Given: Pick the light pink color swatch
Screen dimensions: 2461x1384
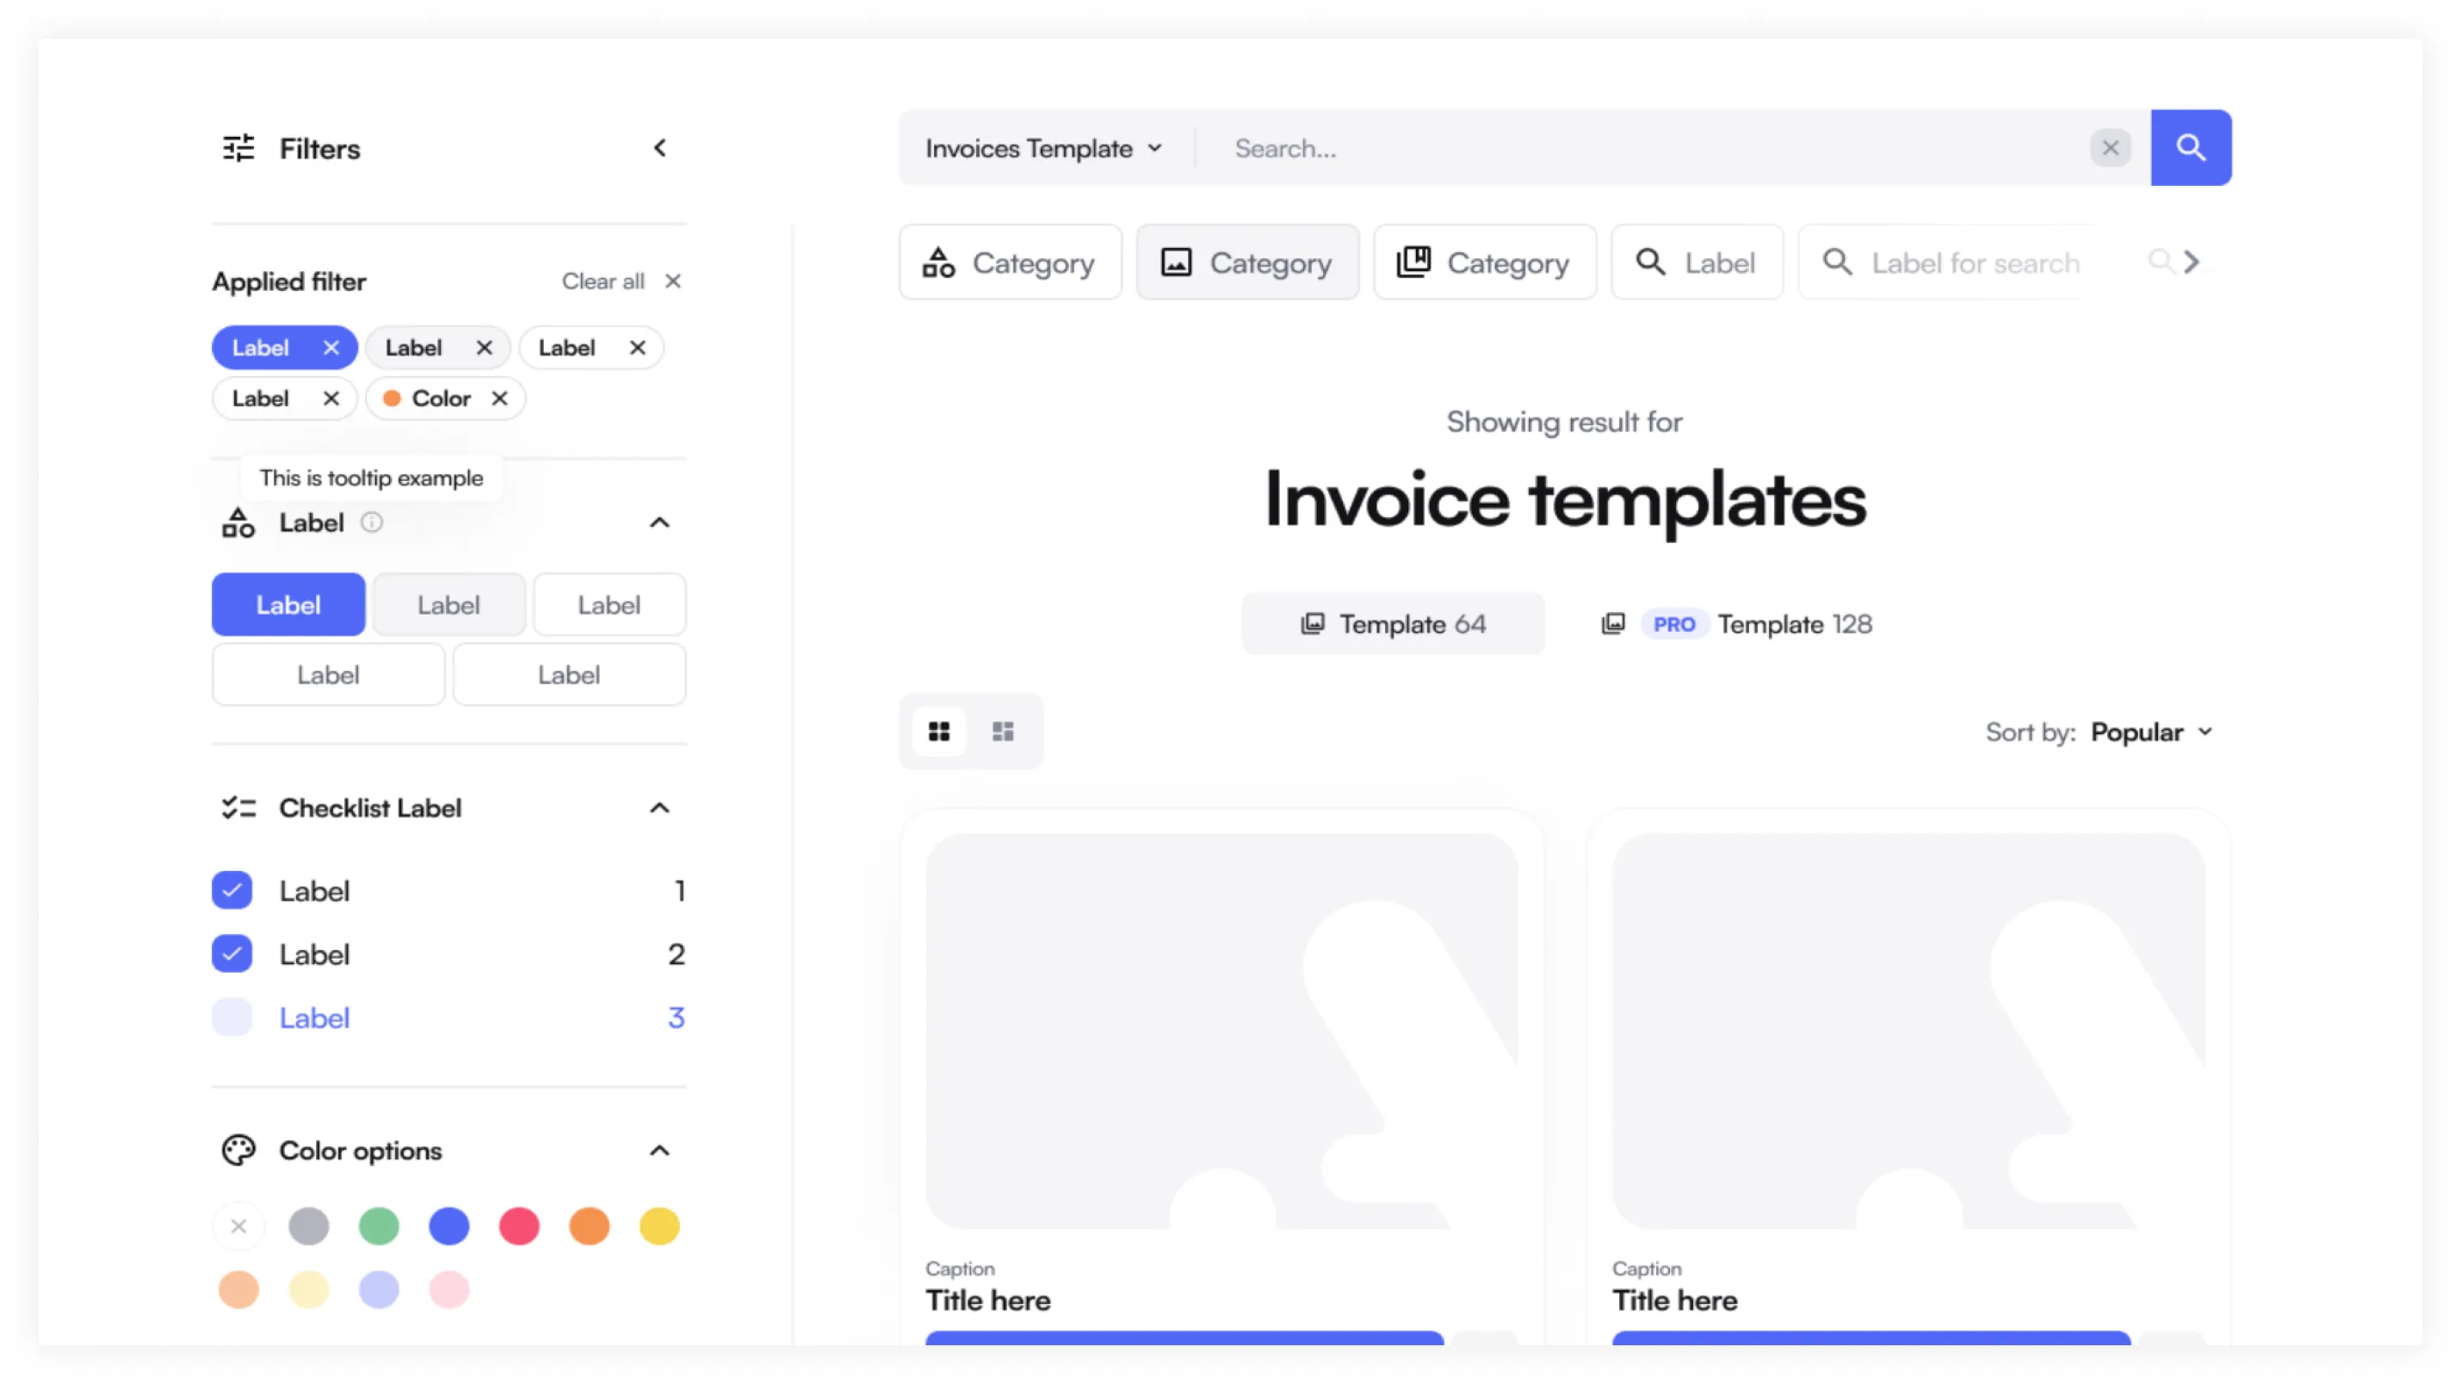Looking at the screenshot, I should [449, 1289].
